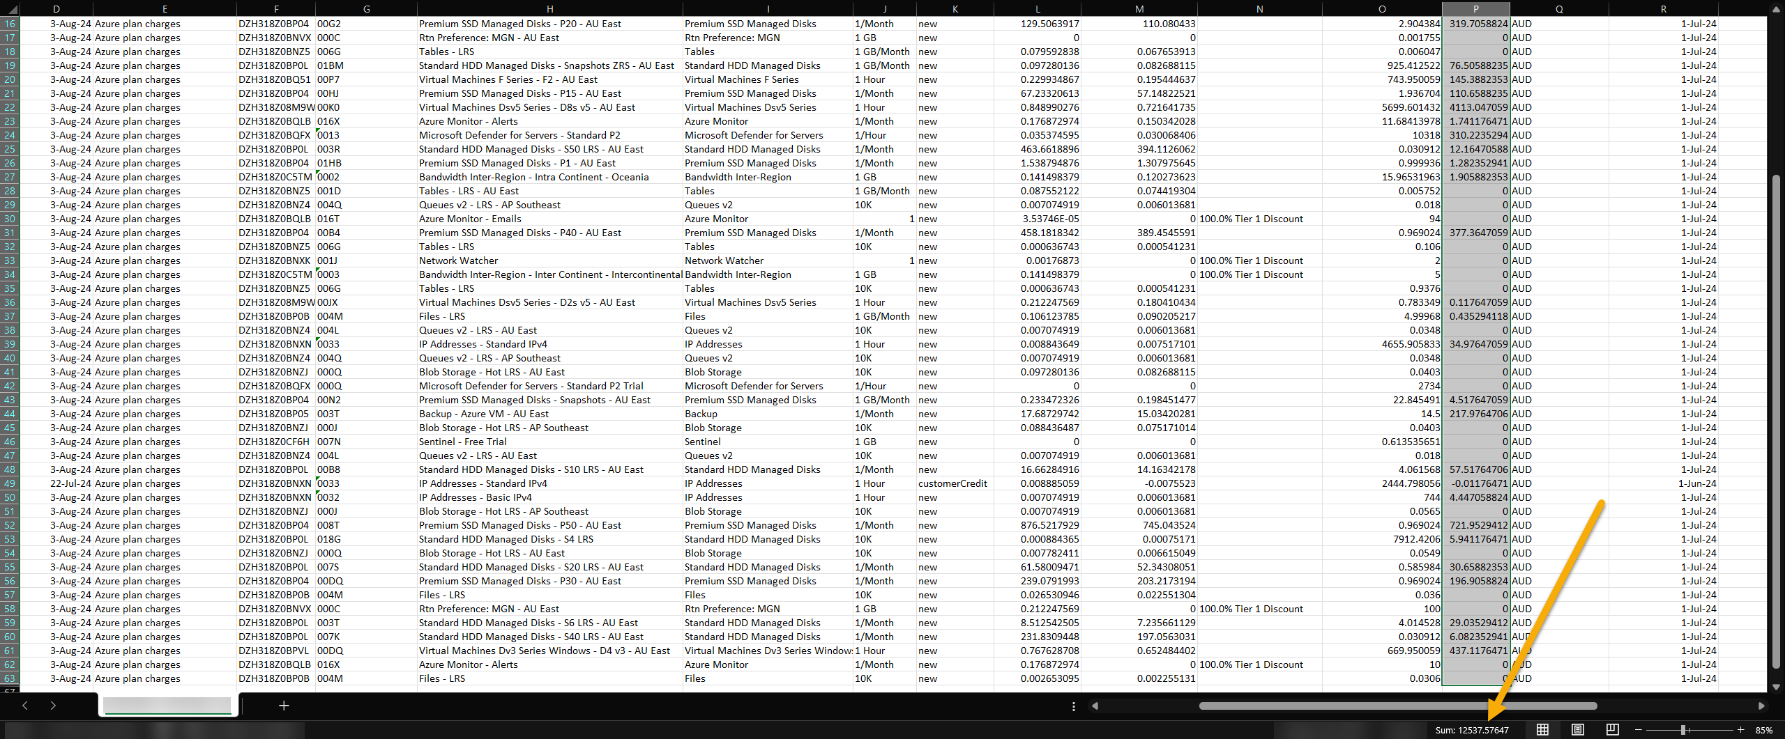Screen dimensions: 1785x739
Task: Go to previous sheet with left arrow
Action: (x=25, y=706)
